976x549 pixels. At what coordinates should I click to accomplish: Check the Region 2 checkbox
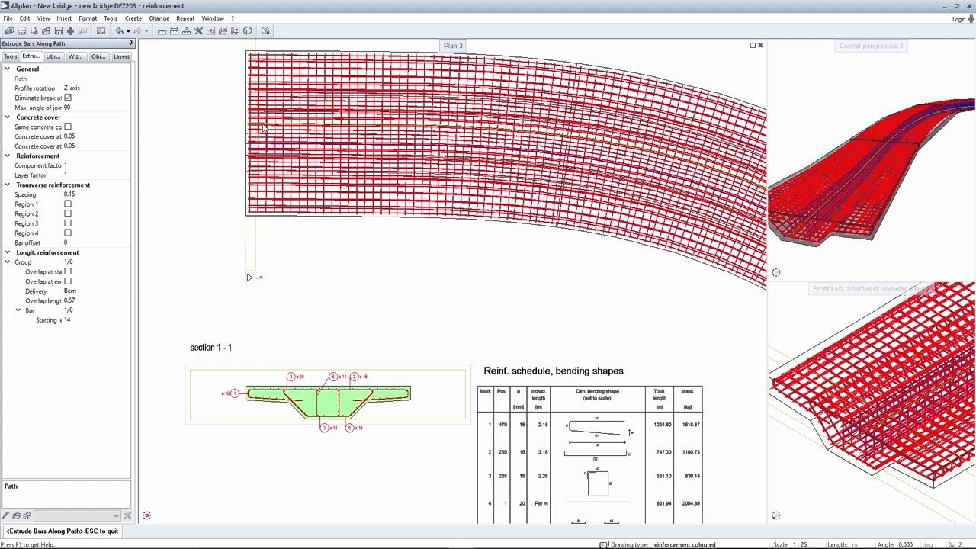click(x=68, y=213)
